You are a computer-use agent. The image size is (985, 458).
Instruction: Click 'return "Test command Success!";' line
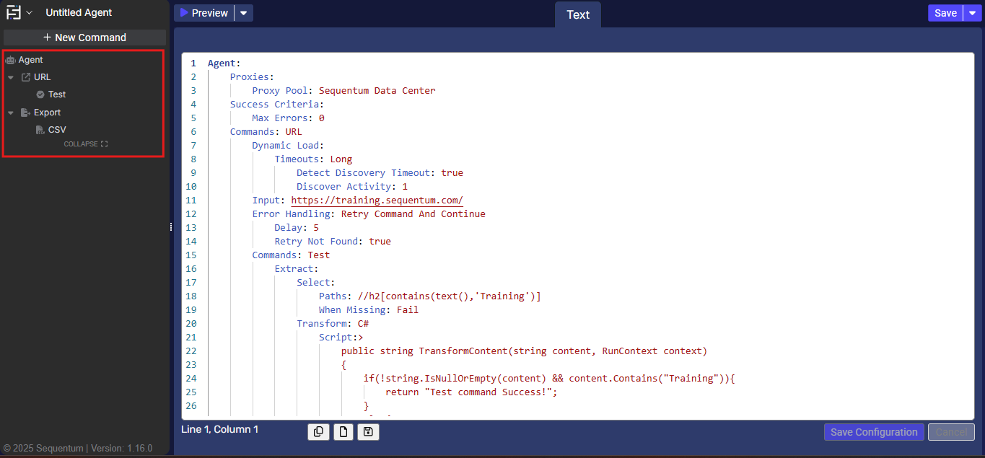pos(471,392)
